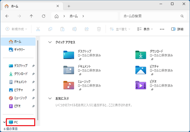Select PC in the navigation pane

click(x=21, y=122)
